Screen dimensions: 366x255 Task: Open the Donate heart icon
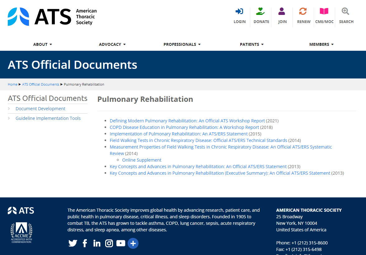tap(261, 12)
